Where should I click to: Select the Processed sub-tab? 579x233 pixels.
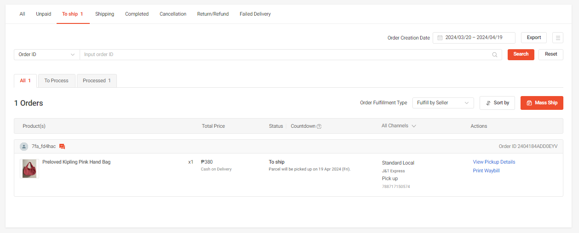tap(97, 81)
